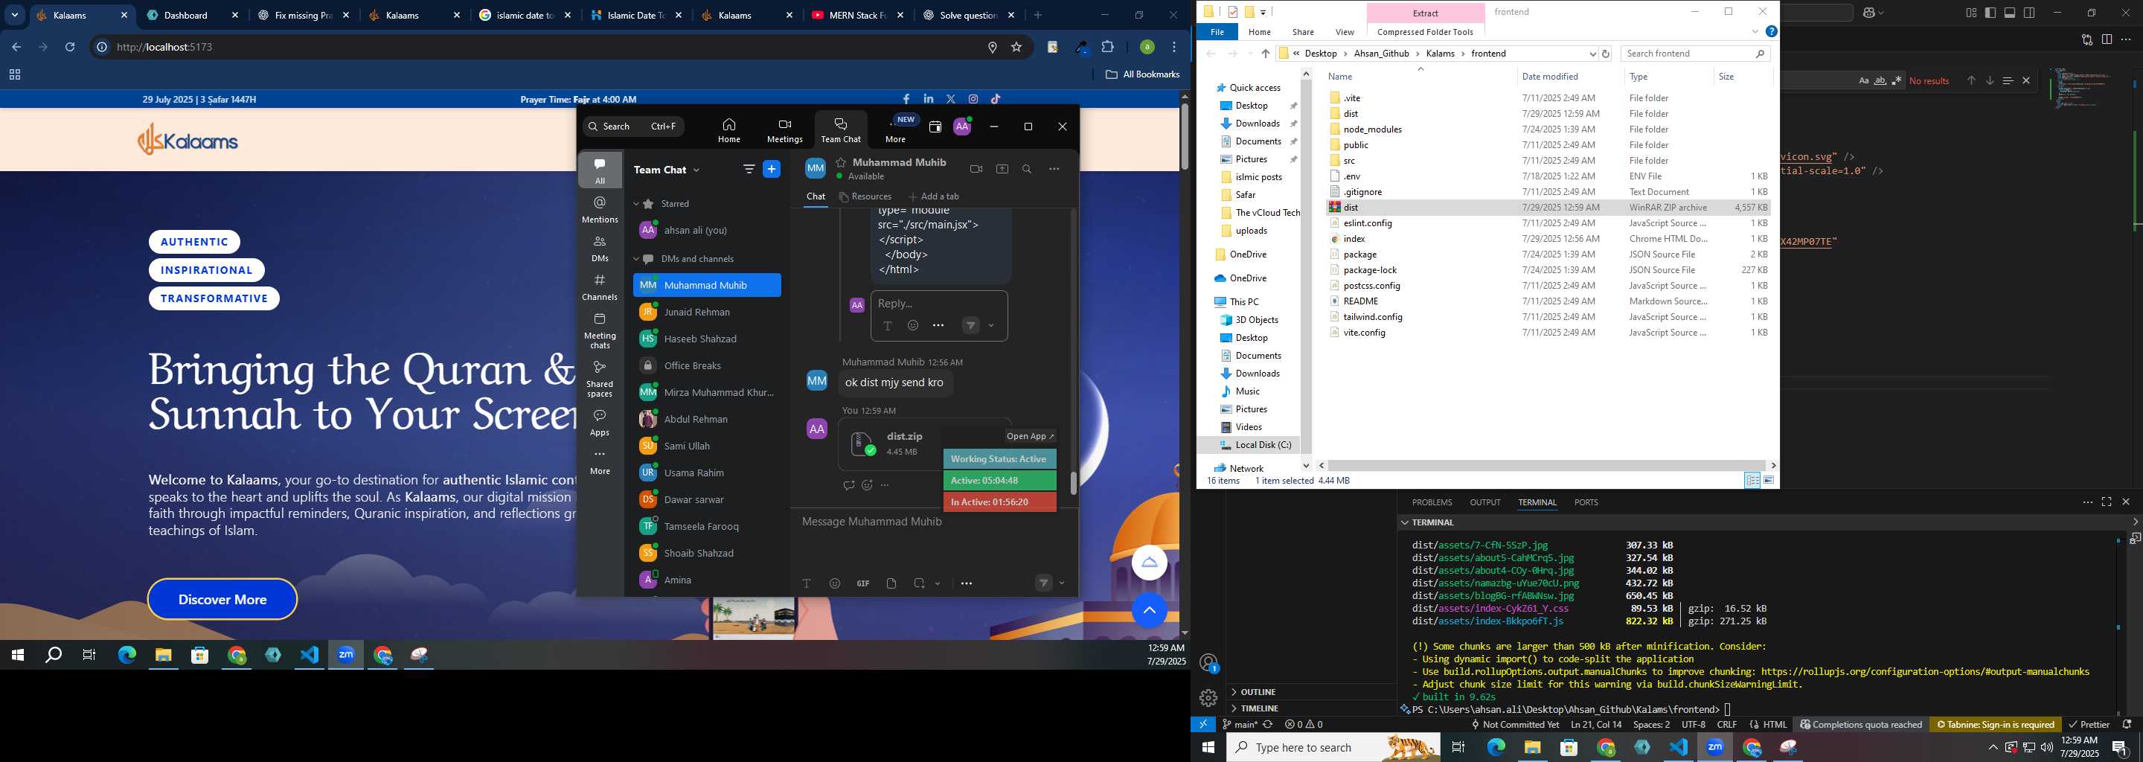
Task: Open the Facebook icon on Kalaams header
Action: click(x=906, y=99)
